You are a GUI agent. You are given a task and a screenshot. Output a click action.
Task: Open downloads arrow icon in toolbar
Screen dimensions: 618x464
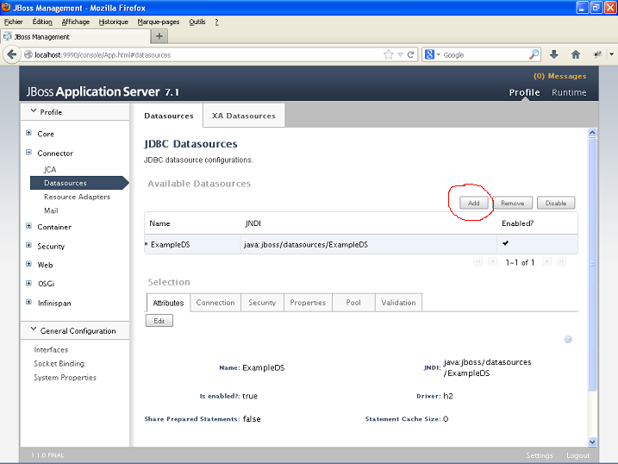click(554, 54)
